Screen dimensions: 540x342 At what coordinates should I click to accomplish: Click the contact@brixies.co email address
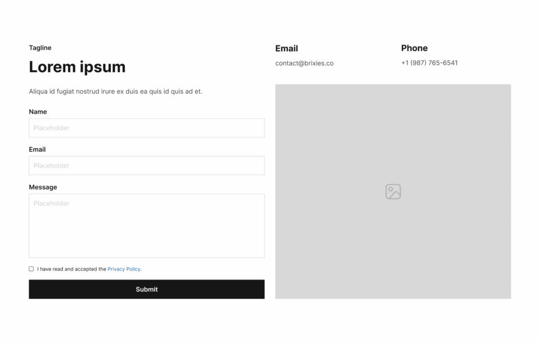tap(304, 64)
